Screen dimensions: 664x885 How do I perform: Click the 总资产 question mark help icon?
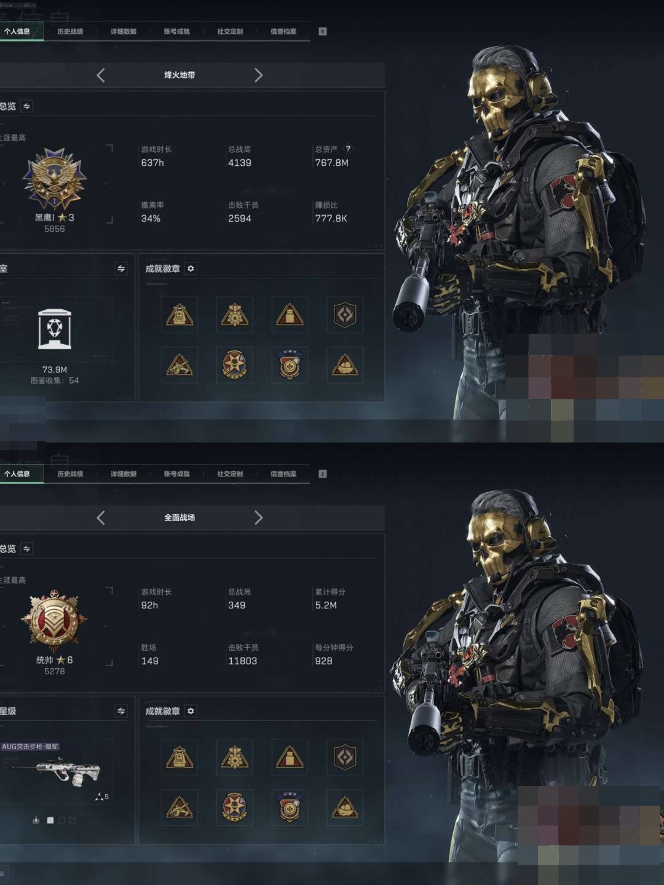coord(348,149)
